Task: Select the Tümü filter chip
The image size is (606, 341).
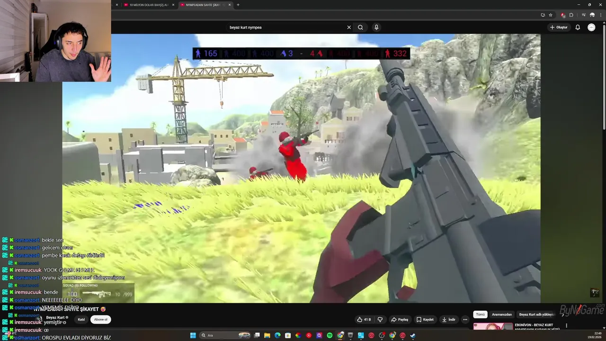Action: pos(480,314)
